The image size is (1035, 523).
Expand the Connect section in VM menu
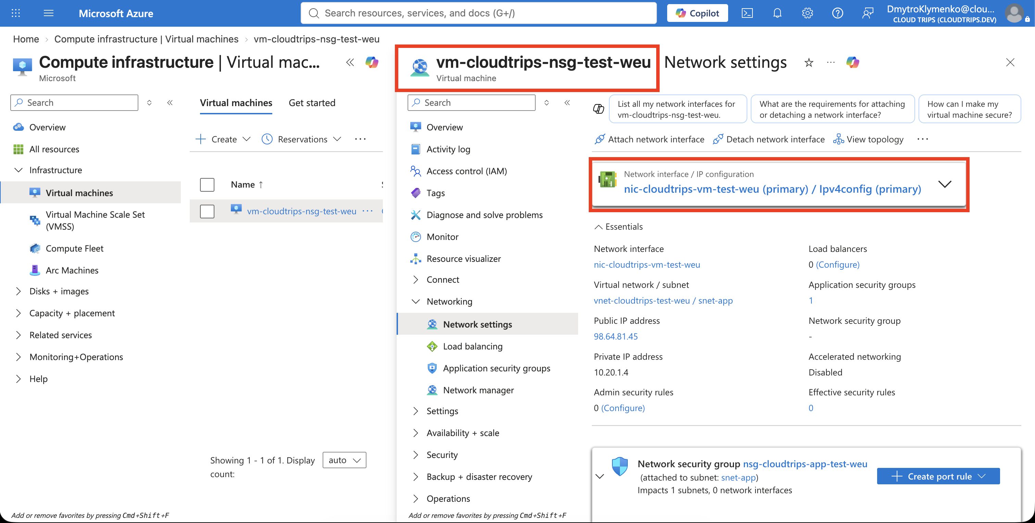415,280
